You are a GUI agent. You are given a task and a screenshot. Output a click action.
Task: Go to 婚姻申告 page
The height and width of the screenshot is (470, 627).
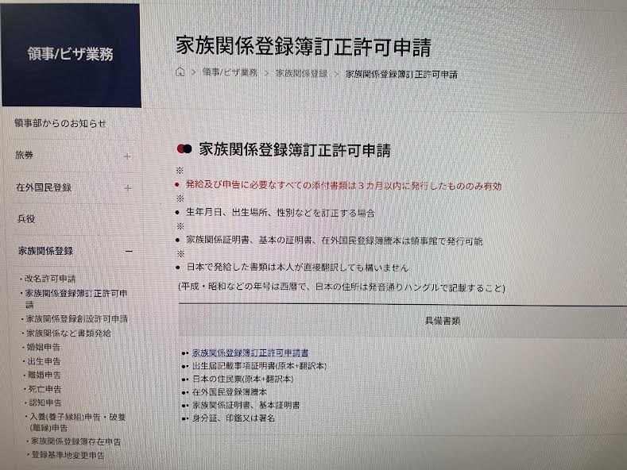43,347
